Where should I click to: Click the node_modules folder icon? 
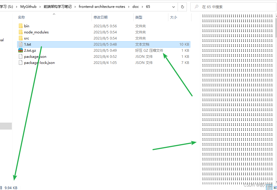click(x=21, y=32)
